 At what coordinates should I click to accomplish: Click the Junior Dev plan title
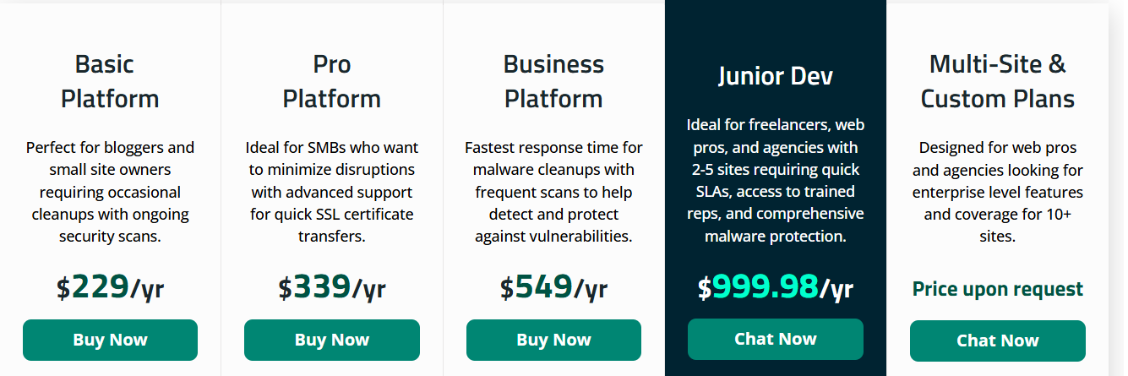tap(775, 76)
